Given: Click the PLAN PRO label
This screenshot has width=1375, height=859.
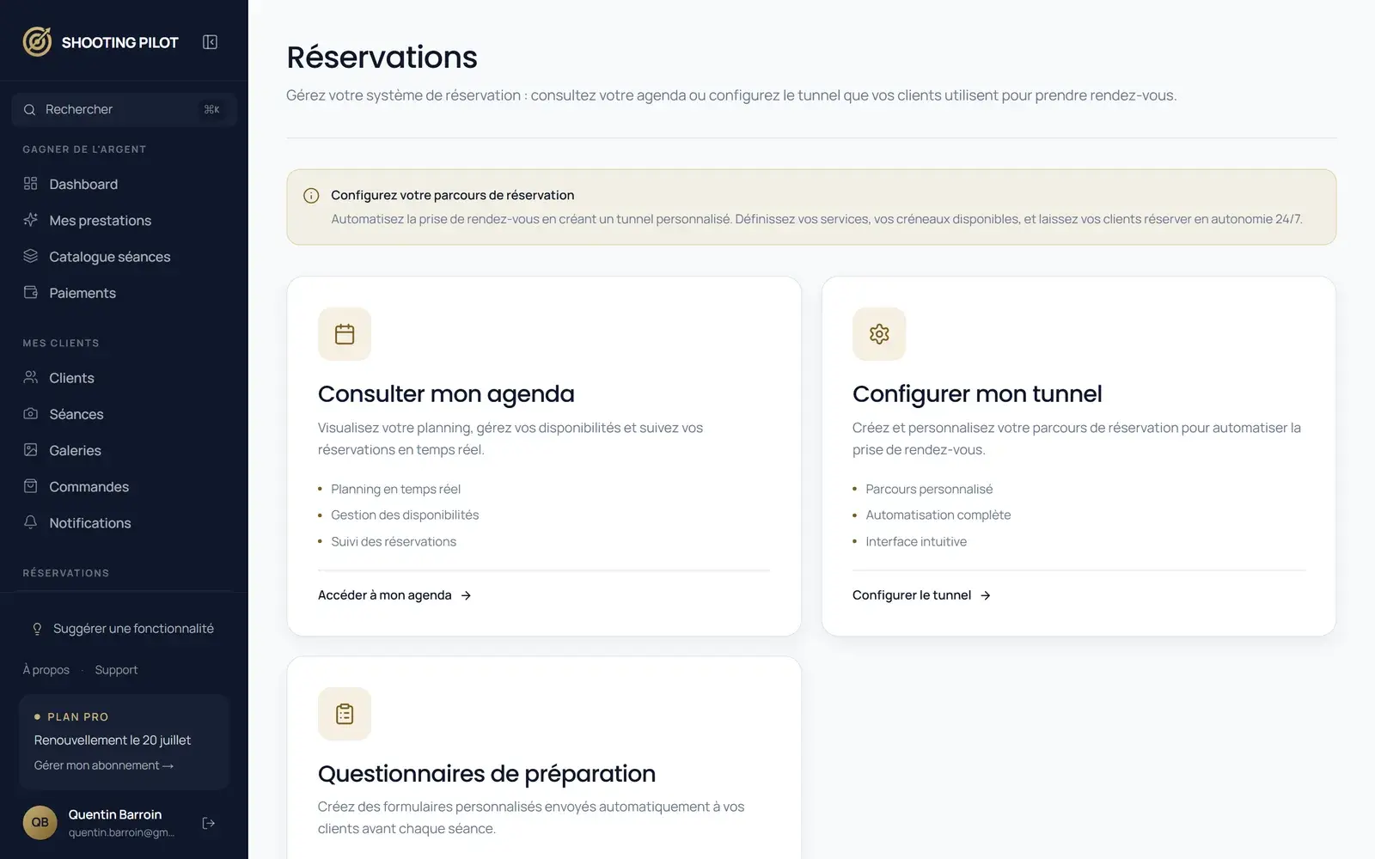Looking at the screenshot, I should coord(77,716).
